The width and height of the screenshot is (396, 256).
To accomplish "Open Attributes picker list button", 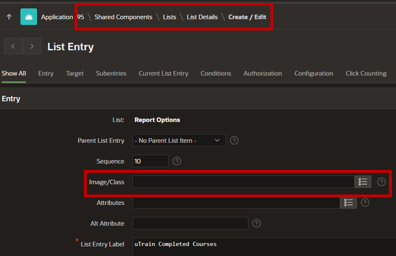I will point(348,203).
